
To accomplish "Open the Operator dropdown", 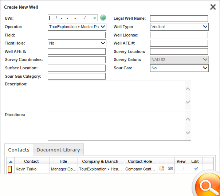I will [x=77, y=27].
